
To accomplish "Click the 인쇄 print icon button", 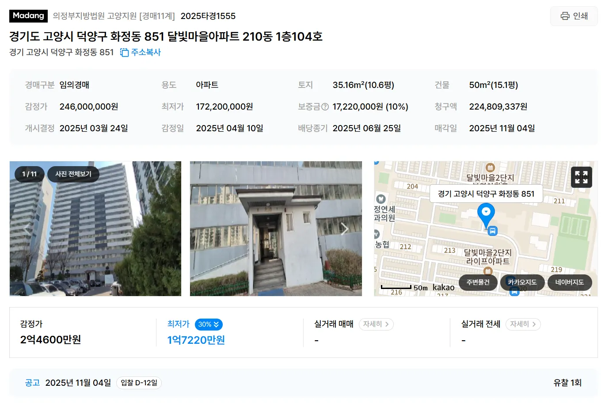I will [x=574, y=16].
